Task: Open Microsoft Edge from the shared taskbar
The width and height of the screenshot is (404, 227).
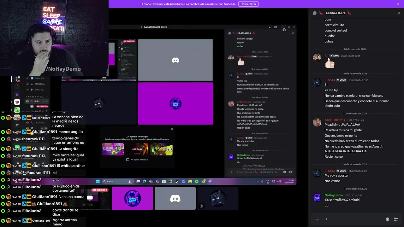Action: point(145,182)
